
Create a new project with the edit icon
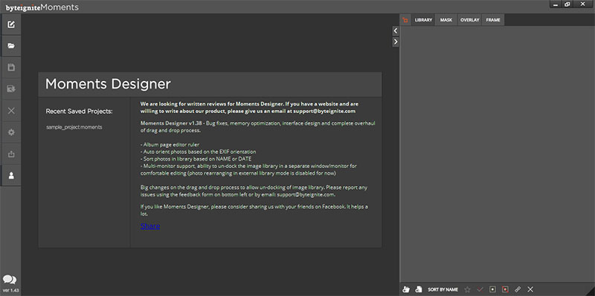[11, 25]
